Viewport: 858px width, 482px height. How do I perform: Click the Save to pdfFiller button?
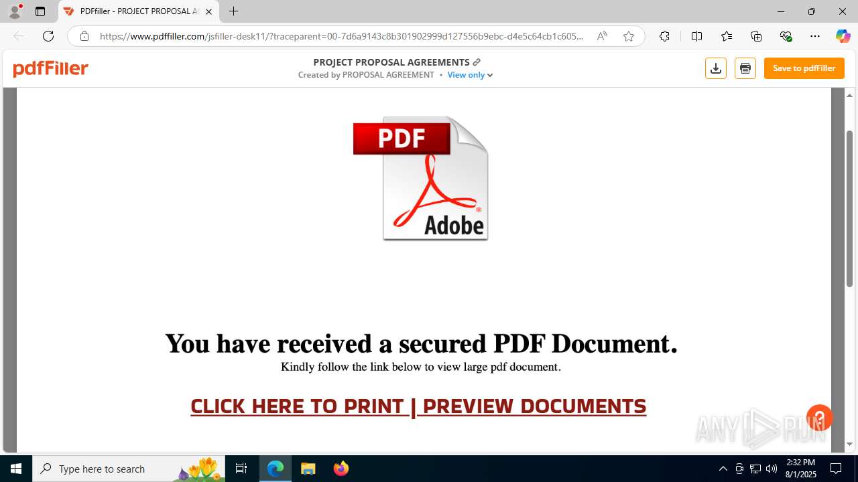coord(804,68)
